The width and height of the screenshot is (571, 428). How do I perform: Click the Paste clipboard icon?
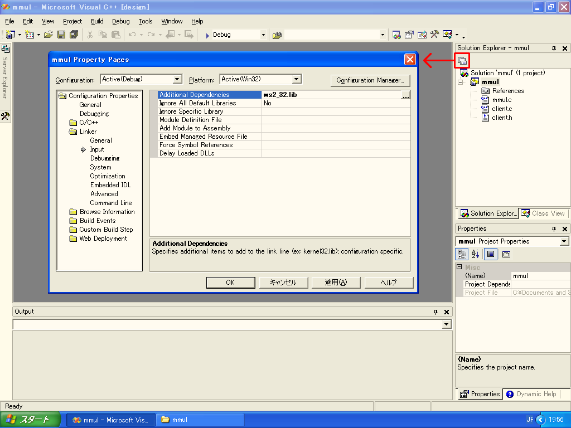pos(116,35)
